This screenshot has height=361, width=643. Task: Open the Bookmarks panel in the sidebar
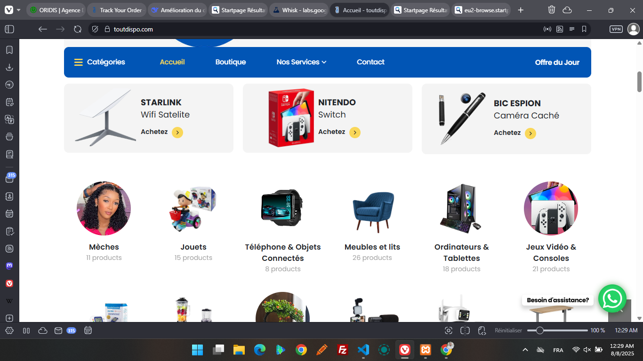point(9,50)
